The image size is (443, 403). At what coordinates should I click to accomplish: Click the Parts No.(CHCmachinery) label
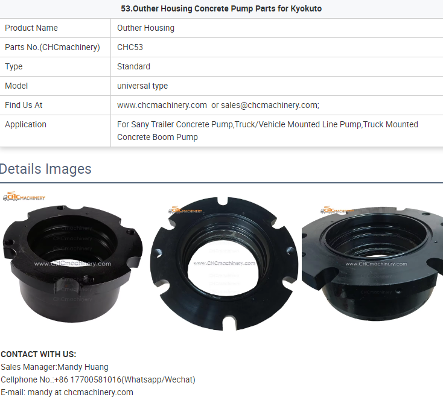tap(53, 47)
